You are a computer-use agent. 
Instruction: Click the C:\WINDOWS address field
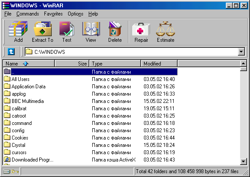(x=131, y=52)
